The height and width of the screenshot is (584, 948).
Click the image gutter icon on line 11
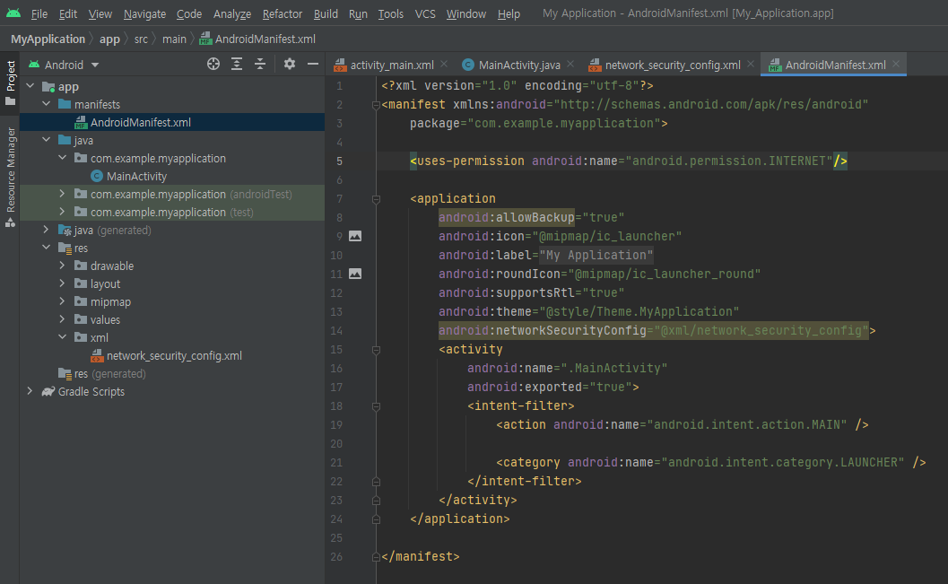(355, 274)
